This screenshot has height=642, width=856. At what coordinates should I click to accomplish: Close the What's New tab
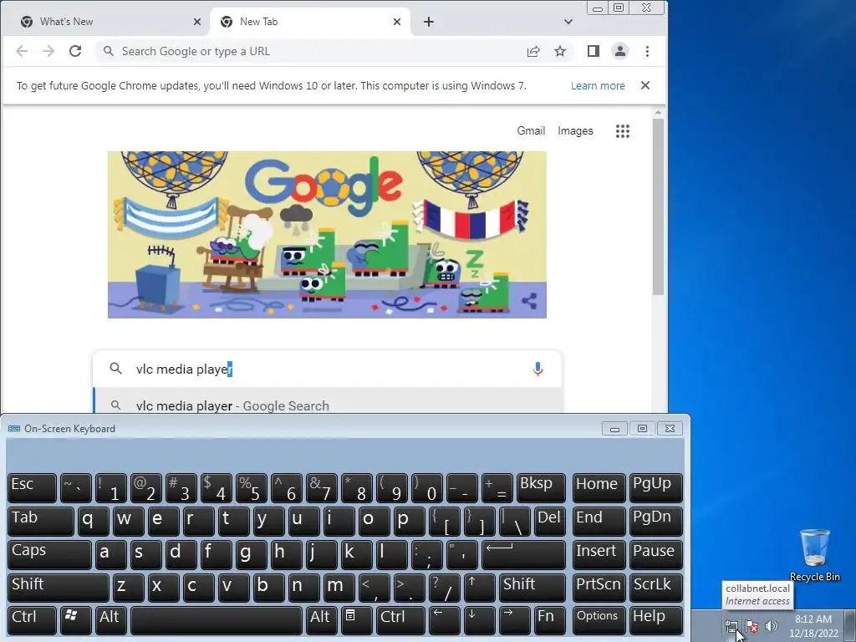point(197,22)
